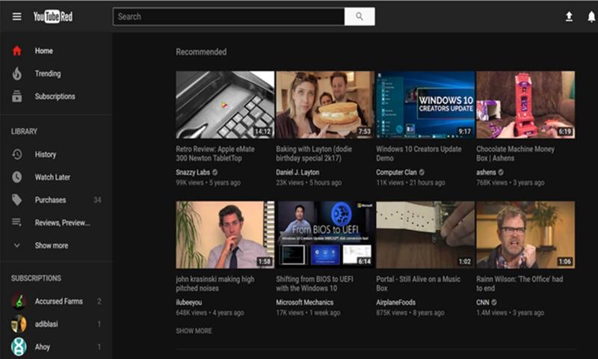The height and width of the screenshot is (359, 598).
Task: Click the search magnifier button
Action: pyautogui.click(x=360, y=16)
